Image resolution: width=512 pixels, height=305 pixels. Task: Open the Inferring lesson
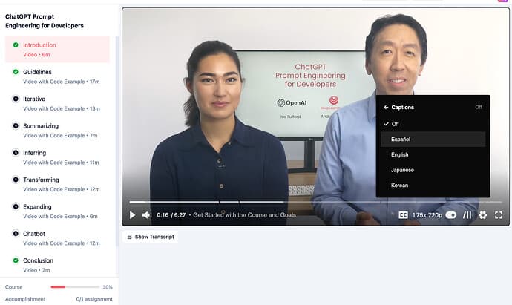pos(57,157)
